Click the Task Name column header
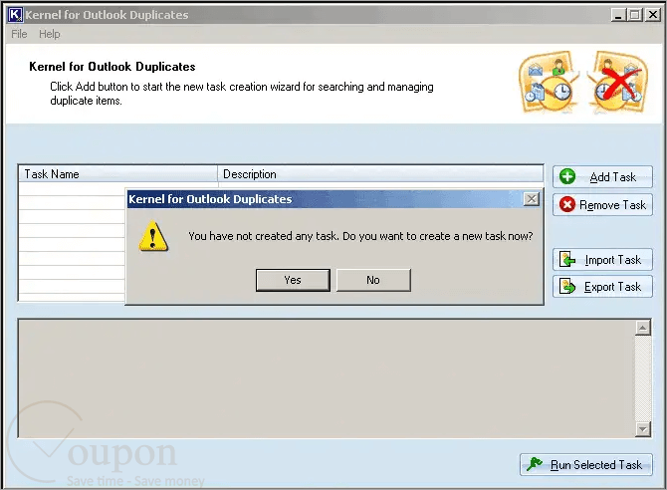Image resolution: width=667 pixels, height=490 pixels. point(117,174)
